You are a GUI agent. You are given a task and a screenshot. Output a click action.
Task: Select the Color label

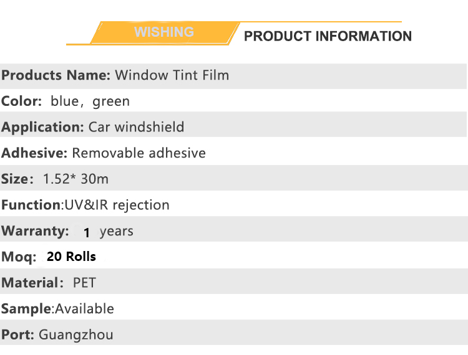click(21, 102)
